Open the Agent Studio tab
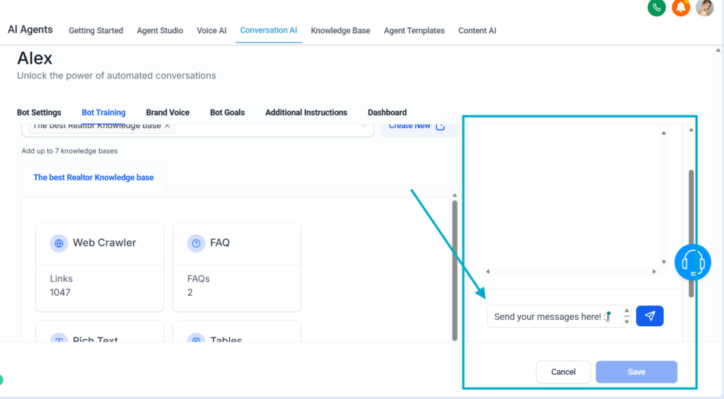Viewport: 724px width, 399px height. click(x=160, y=30)
